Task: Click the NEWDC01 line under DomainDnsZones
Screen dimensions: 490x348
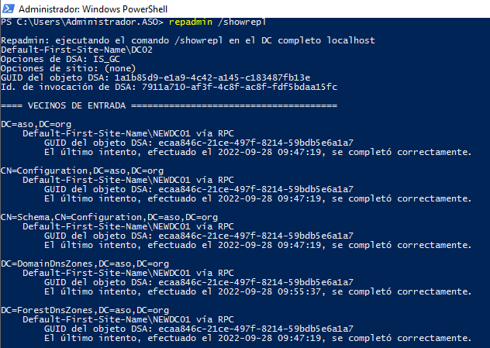Action: coord(127,273)
